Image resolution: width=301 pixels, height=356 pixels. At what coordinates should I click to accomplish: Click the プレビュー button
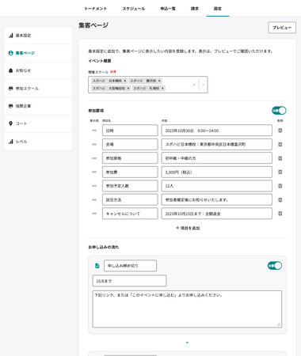pyautogui.click(x=282, y=28)
